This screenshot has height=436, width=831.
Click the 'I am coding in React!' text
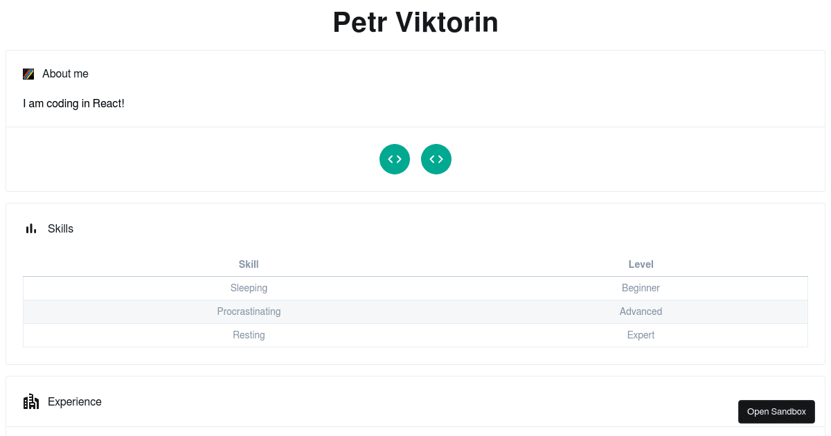tap(73, 103)
